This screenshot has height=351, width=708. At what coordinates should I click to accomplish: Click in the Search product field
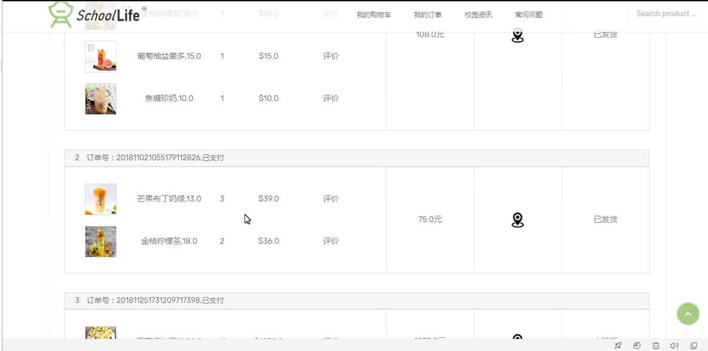pos(666,14)
